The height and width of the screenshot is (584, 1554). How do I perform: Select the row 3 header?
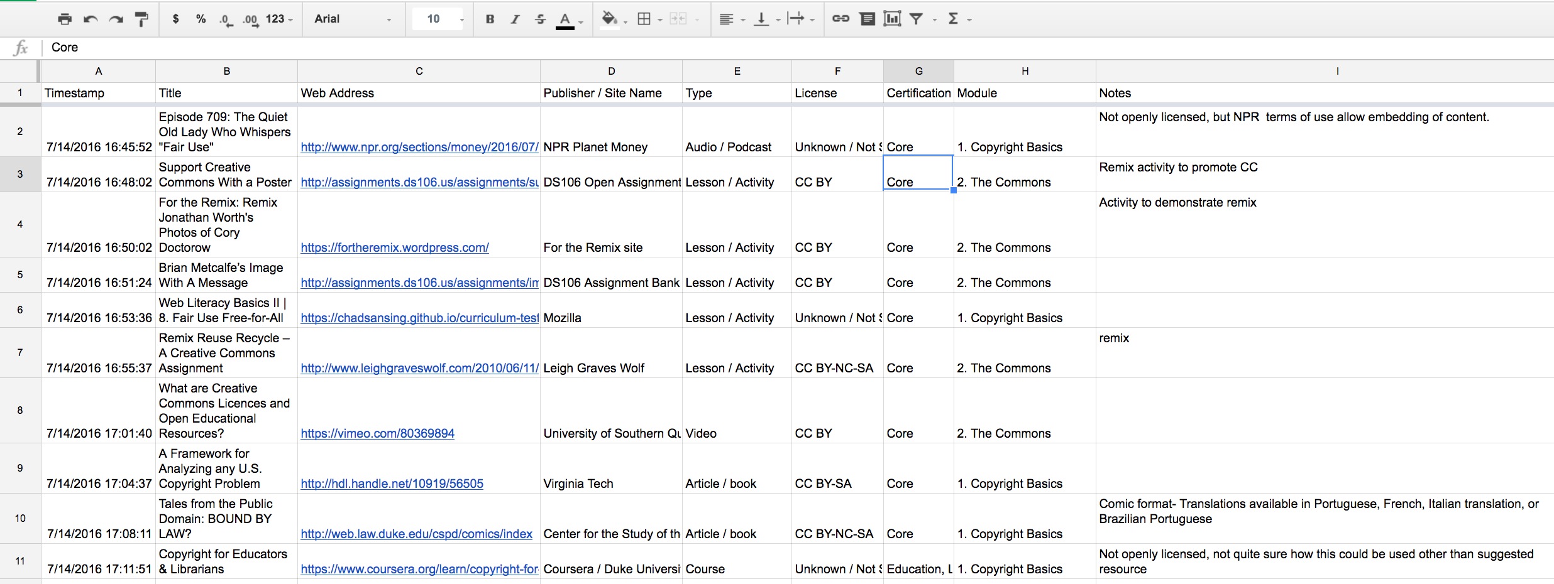point(20,175)
